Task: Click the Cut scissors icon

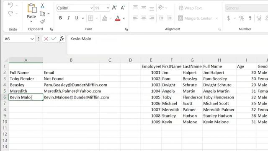Action: tap(42, 5)
